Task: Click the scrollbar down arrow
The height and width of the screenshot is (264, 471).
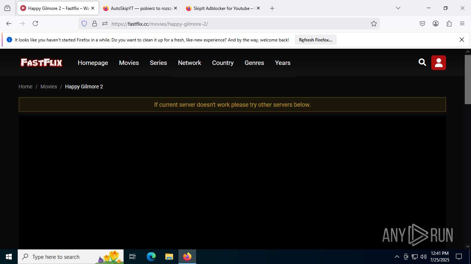Action: 468,246
